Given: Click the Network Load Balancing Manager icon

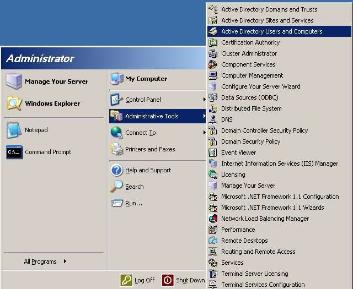Looking at the screenshot, I should [x=213, y=219].
